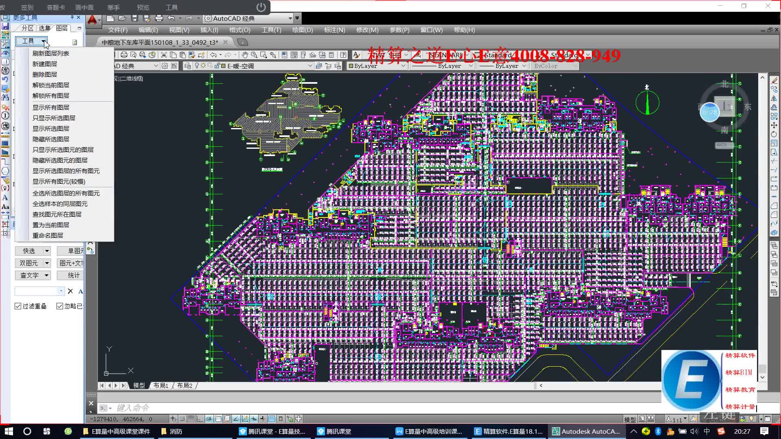Select 显示所有图层 from the menu

pyautogui.click(x=51, y=107)
